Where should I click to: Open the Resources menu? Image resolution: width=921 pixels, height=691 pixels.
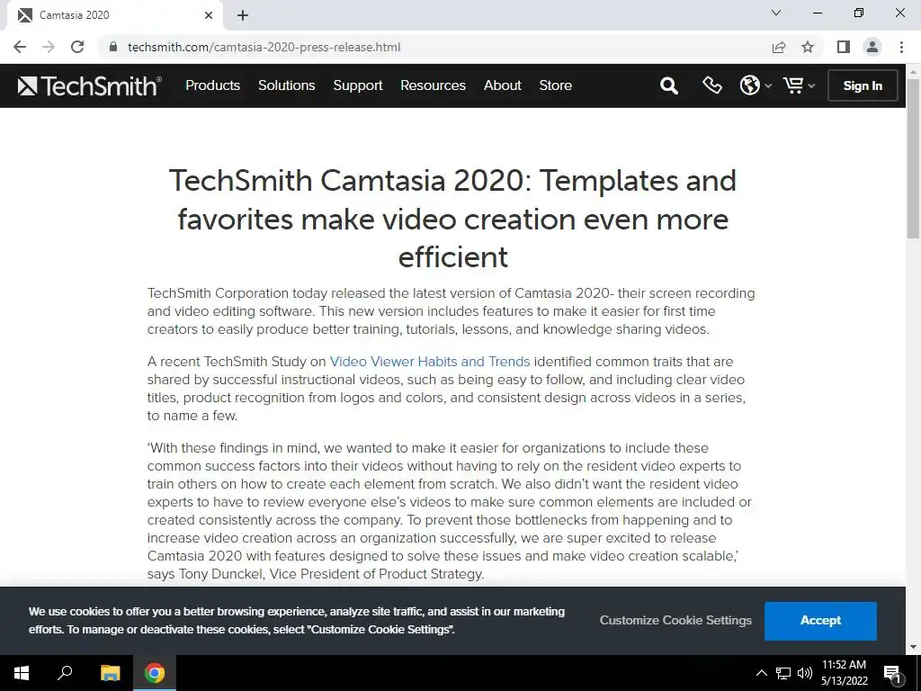pyautogui.click(x=433, y=85)
